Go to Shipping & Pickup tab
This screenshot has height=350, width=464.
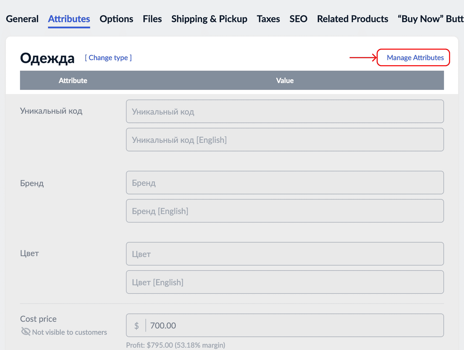[209, 19]
